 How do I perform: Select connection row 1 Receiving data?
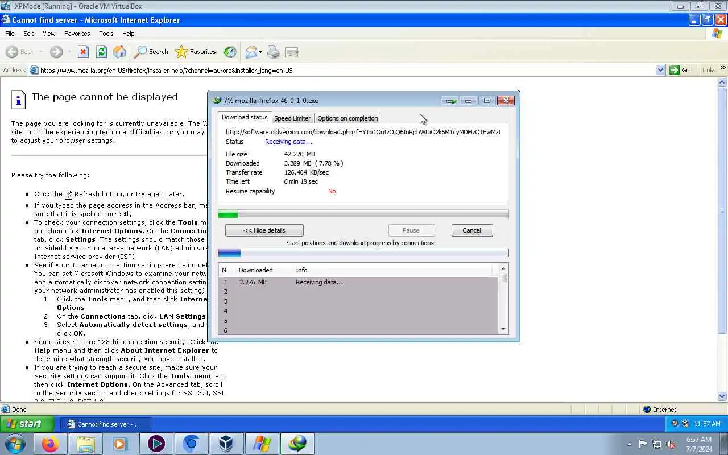358,282
